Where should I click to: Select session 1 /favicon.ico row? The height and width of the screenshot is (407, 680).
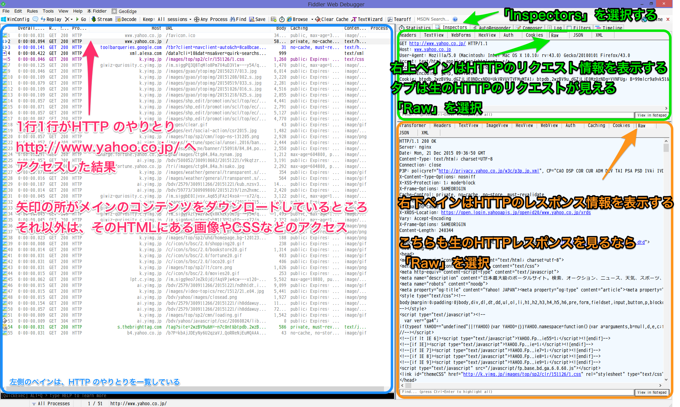pos(196,35)
